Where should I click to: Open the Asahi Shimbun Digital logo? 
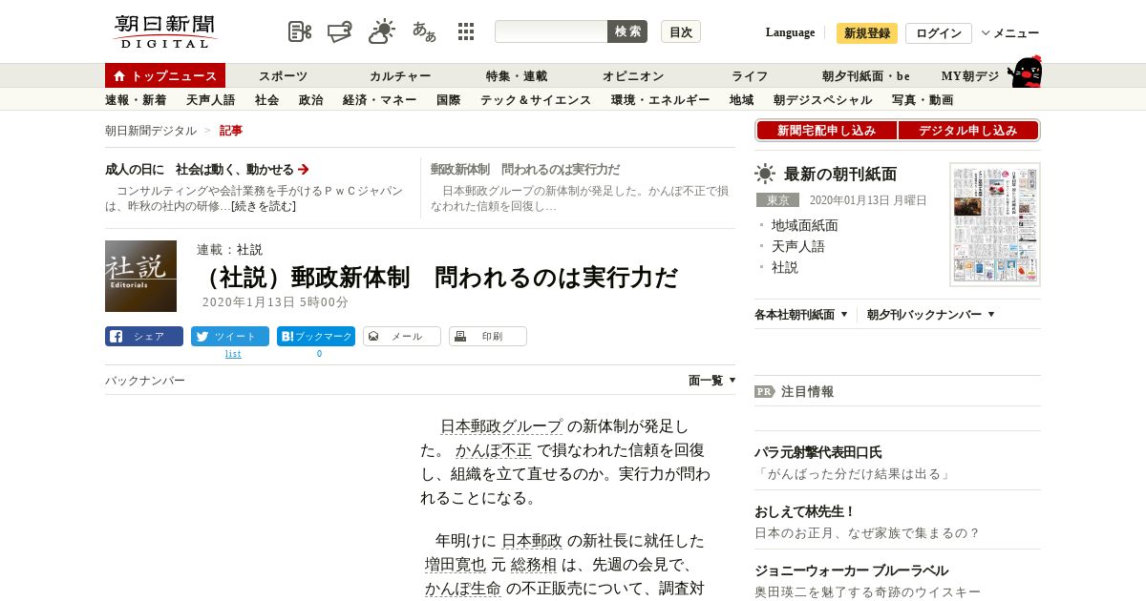tap(165, 31)
